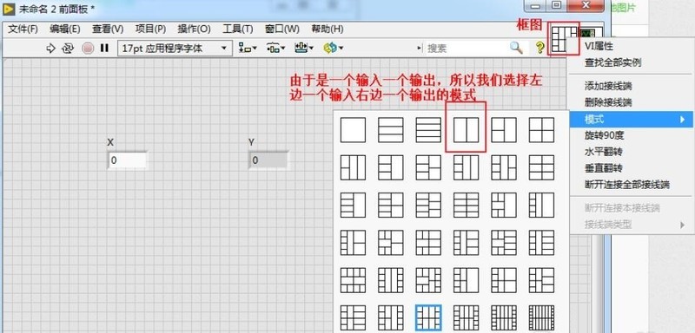Choose the four-rows two-columns eight-terminal pattern

coord(466,205)
